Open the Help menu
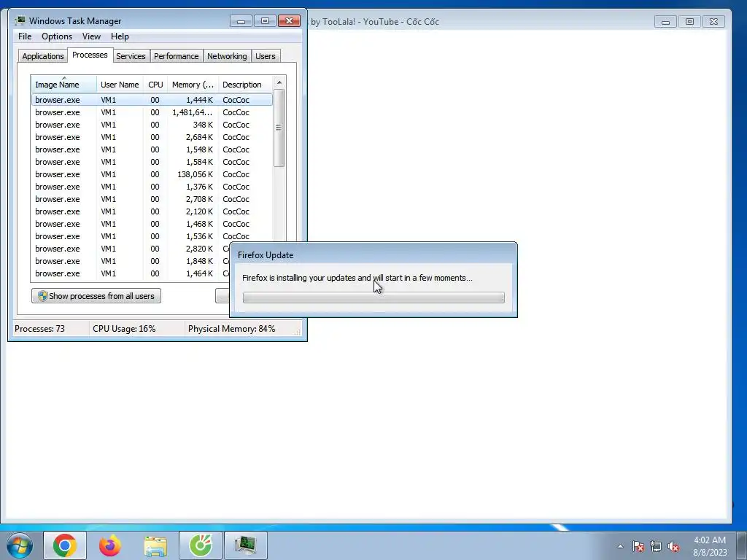The image size is (747, 560). pyautogui.click(x=120, y=36)
